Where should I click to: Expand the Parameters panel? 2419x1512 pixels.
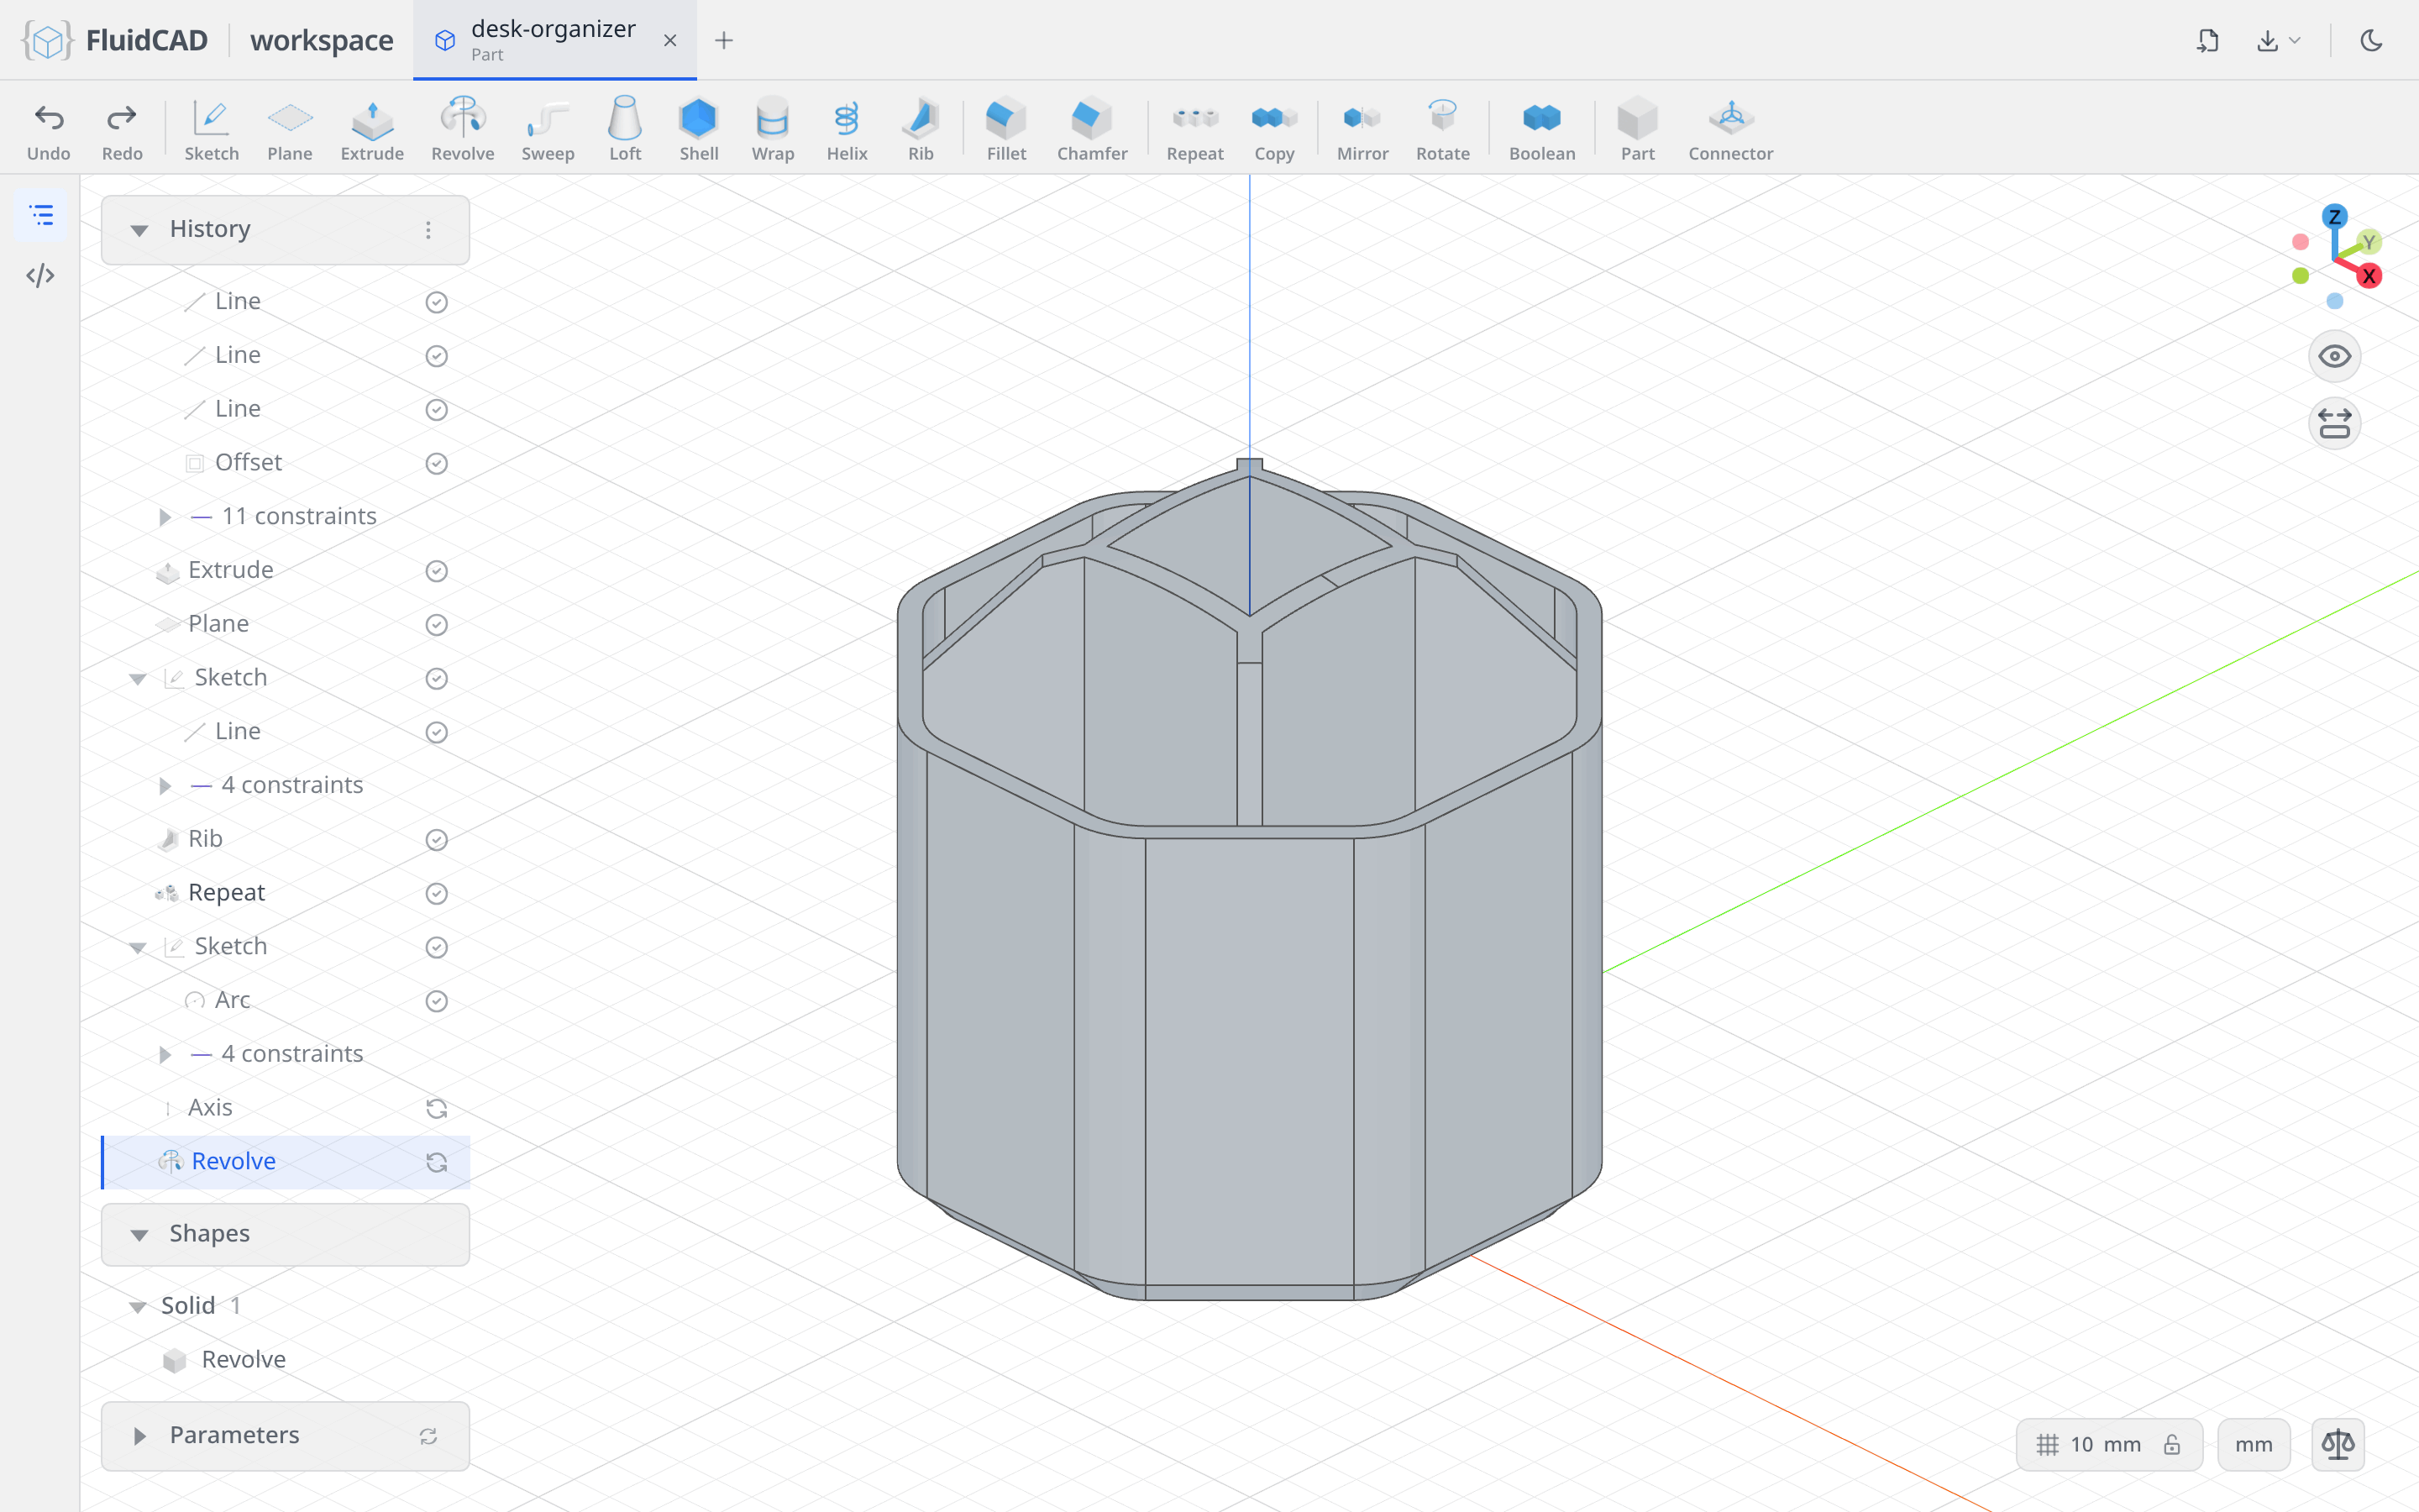pyautogui.click(x=139, y=1436)
